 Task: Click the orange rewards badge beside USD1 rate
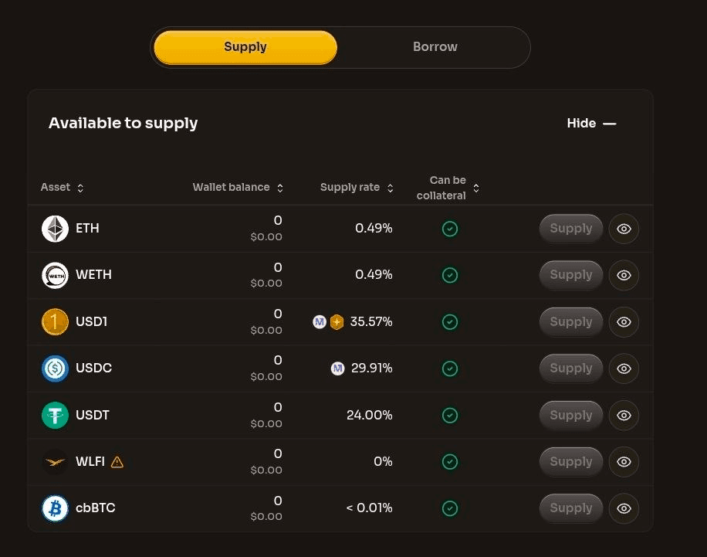click(x=337, y=322)
